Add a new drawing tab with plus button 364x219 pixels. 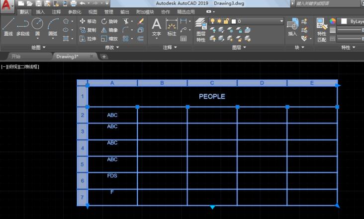click(x=104, y=56)
